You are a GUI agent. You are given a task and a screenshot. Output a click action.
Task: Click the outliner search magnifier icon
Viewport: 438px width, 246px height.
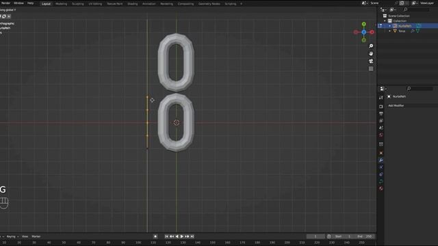click(406, 10)
